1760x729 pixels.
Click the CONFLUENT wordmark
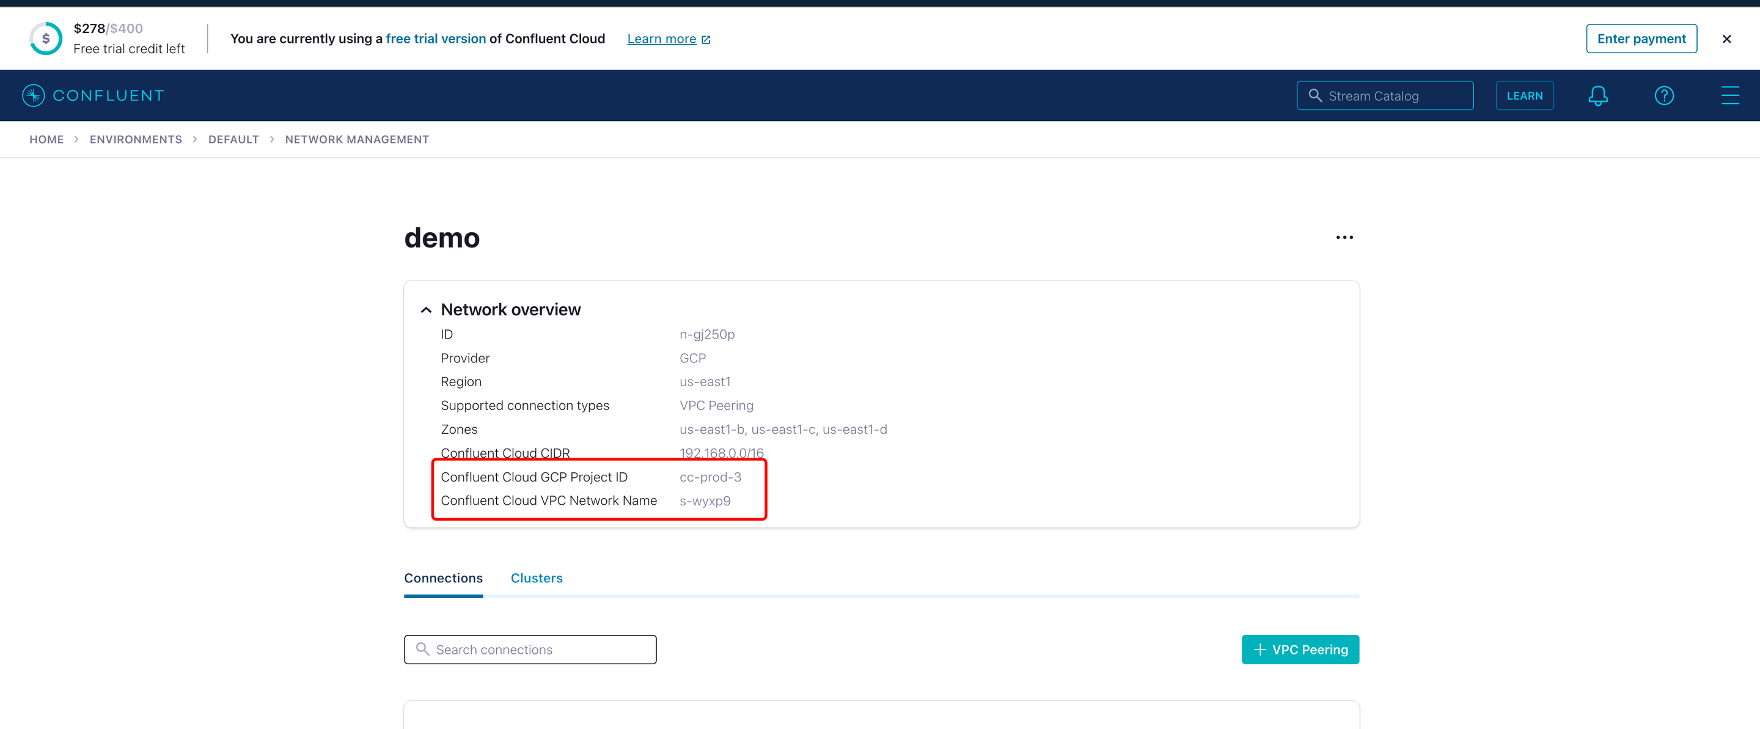pyautogui.click(x=109, y=96)
